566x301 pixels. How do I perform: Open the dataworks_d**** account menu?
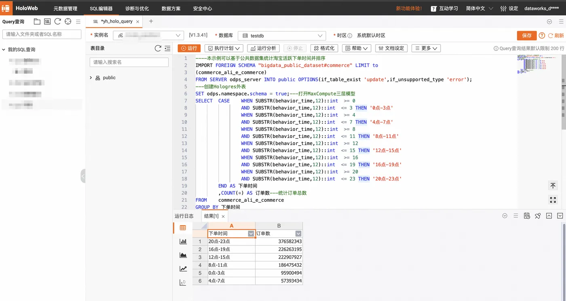click(541, 8)
